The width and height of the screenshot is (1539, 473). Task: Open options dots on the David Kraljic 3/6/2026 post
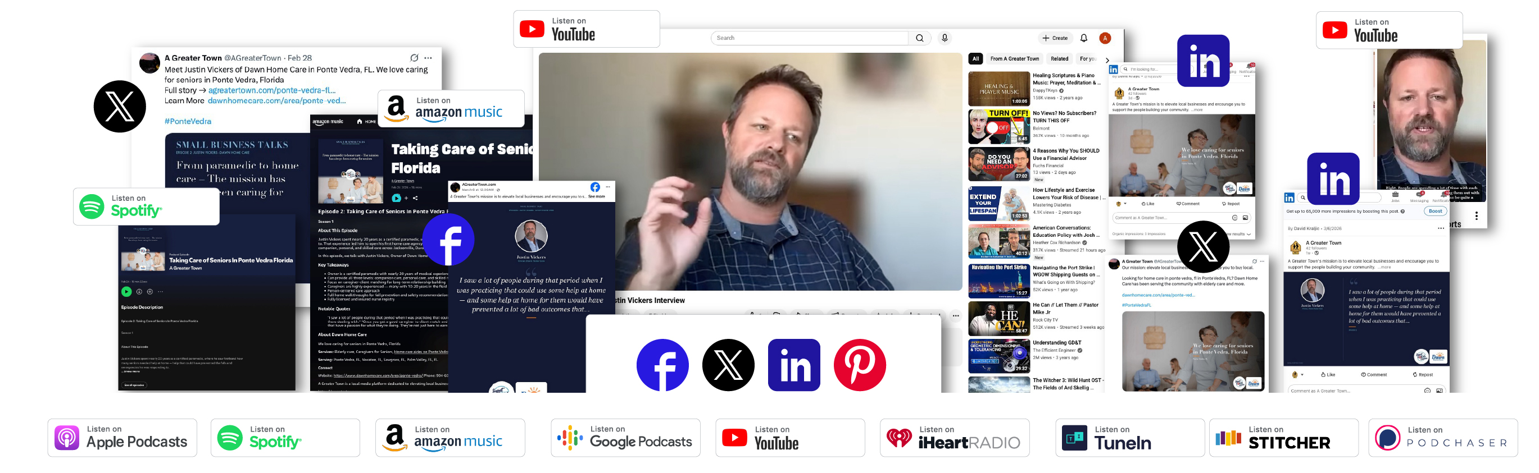pyautogui.click(x=1441, y=228)
